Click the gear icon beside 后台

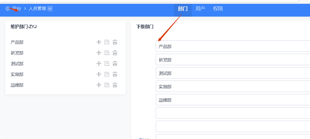(x=7, y=9)
